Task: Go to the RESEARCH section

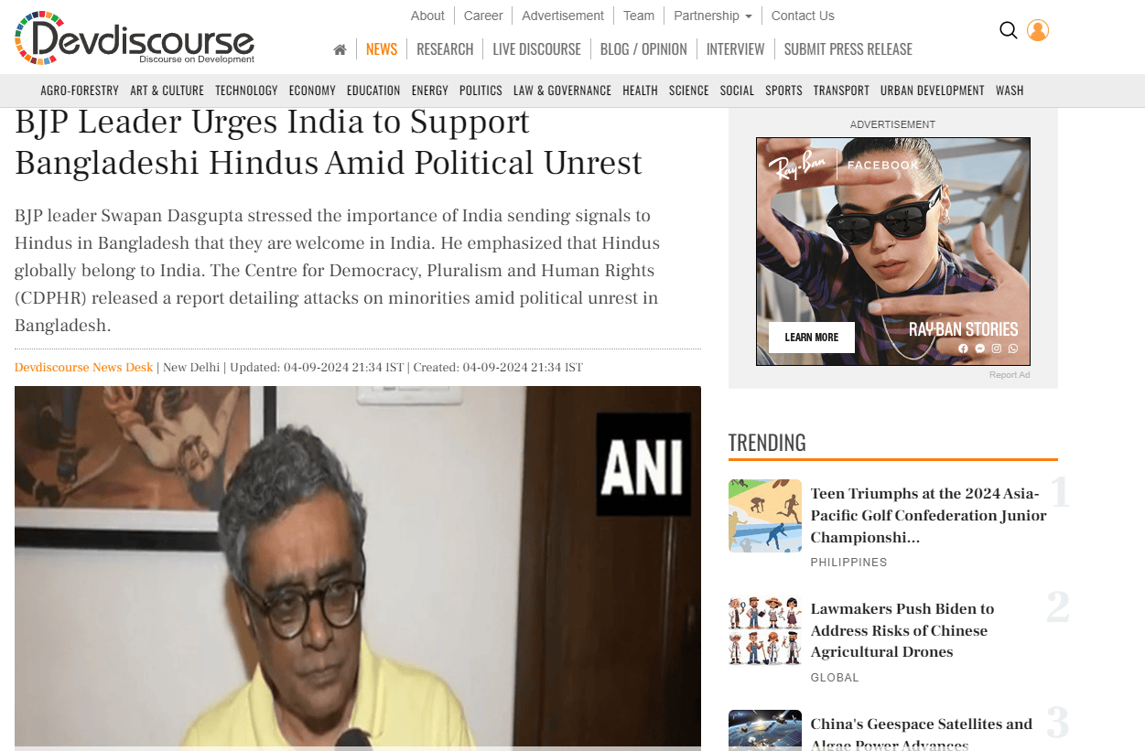Action: click(x=445, y=49)
